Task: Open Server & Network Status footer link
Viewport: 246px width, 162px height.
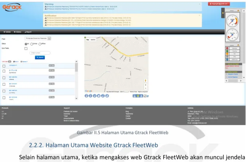Action: tap(71, 121)
